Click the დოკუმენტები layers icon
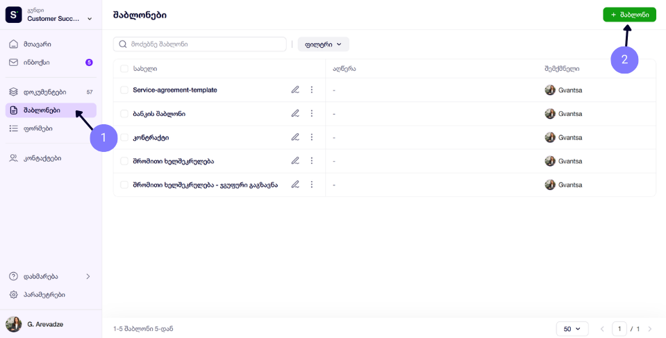 pos(14,92)
